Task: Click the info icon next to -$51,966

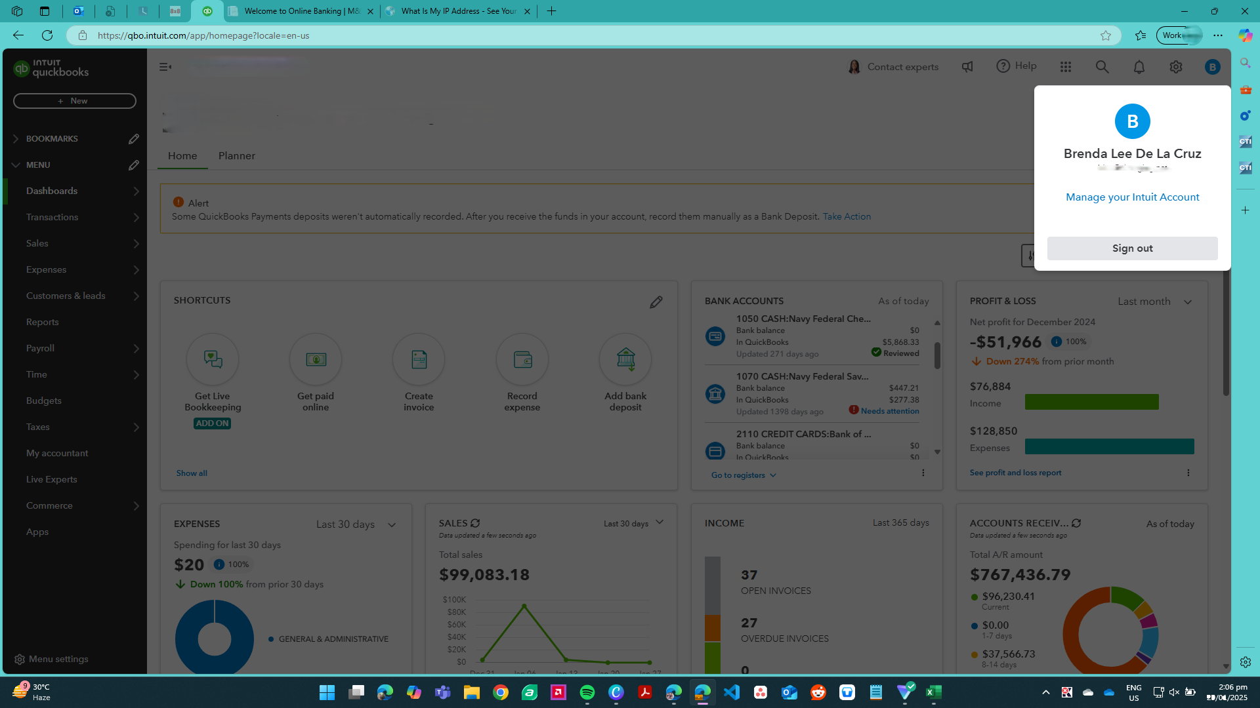Action: (x=1057, y=342)
